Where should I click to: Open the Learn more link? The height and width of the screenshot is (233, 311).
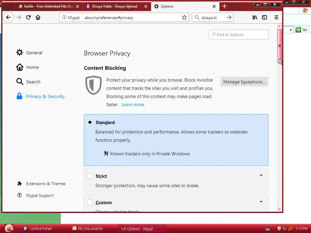click(133, 105)
